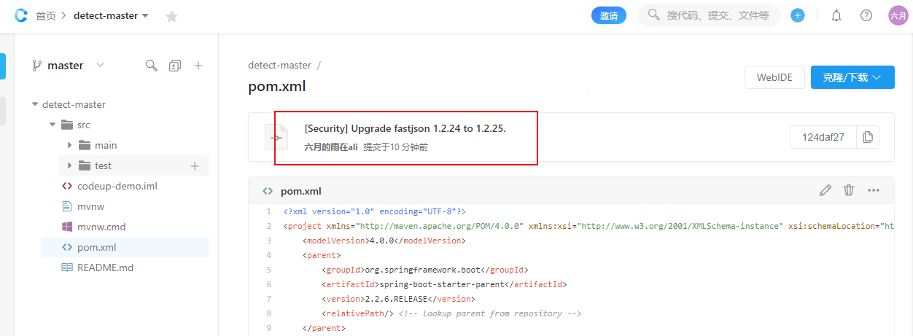Edit pom.xml with the pencil icon
The height and width of the screenshot is (336, 913).
coord(825,190)
